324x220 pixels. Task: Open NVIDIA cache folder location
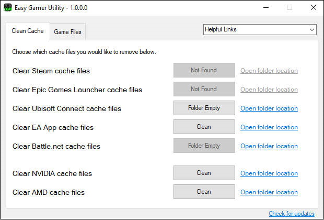pyautogui.click(x=269, y=173)
